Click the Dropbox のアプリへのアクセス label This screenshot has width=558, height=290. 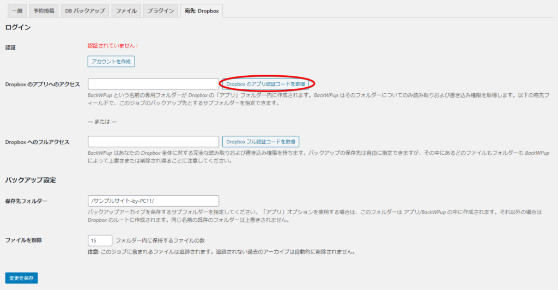coord(43,84)
